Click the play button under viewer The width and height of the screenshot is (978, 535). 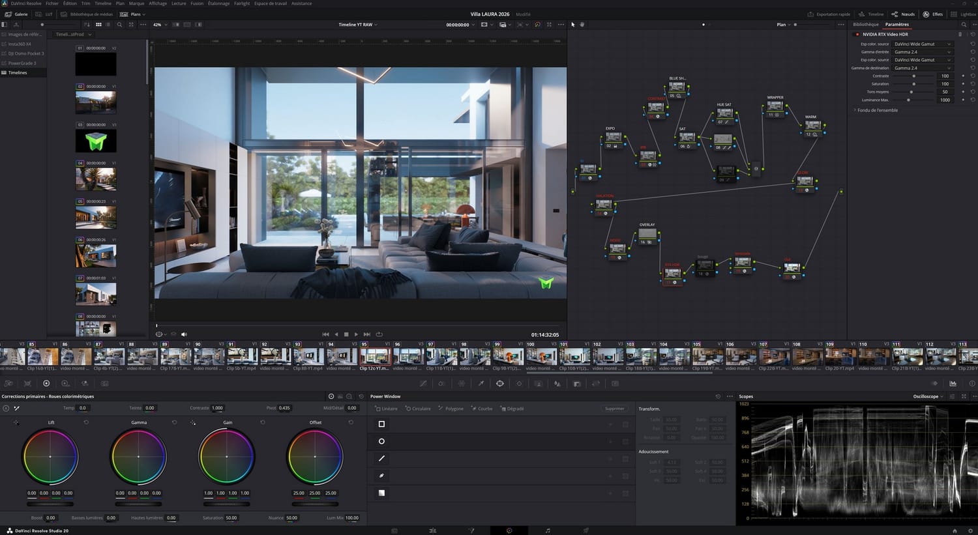(x=356, y=334)
